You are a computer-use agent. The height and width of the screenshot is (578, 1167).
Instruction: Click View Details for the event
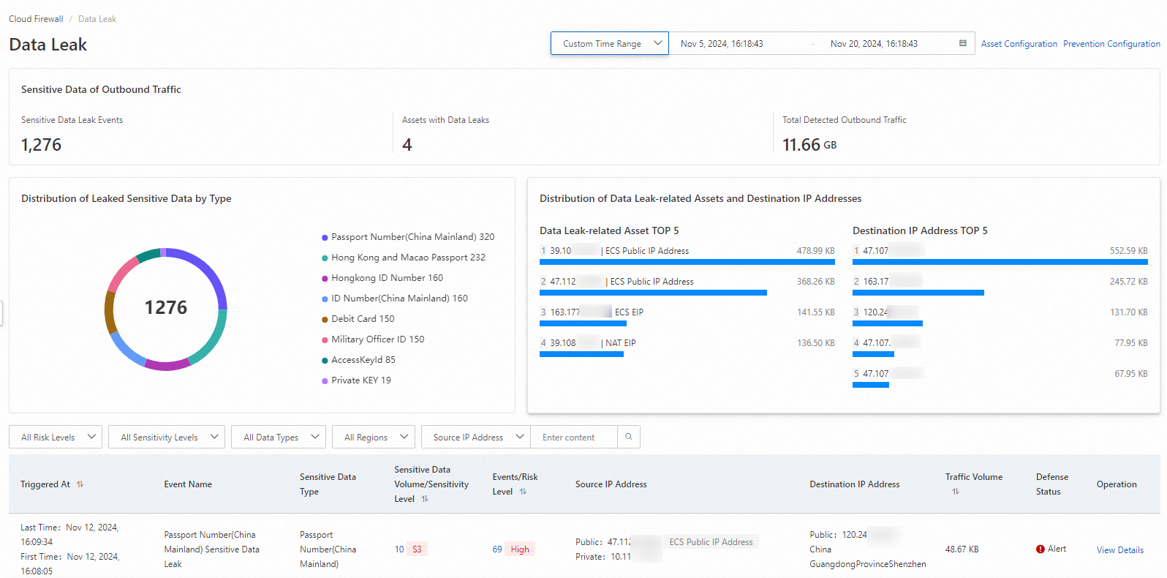1119,550
